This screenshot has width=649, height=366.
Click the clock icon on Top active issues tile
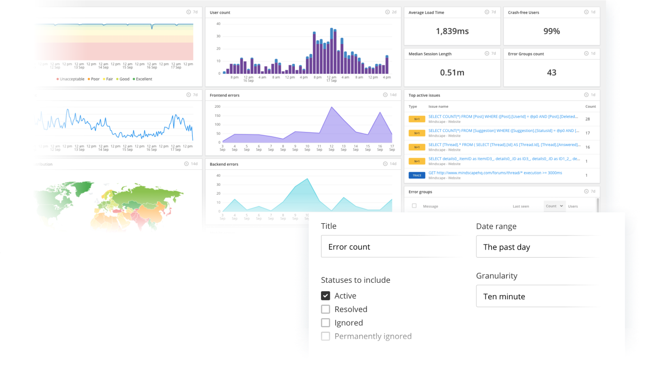pos(587,95)
